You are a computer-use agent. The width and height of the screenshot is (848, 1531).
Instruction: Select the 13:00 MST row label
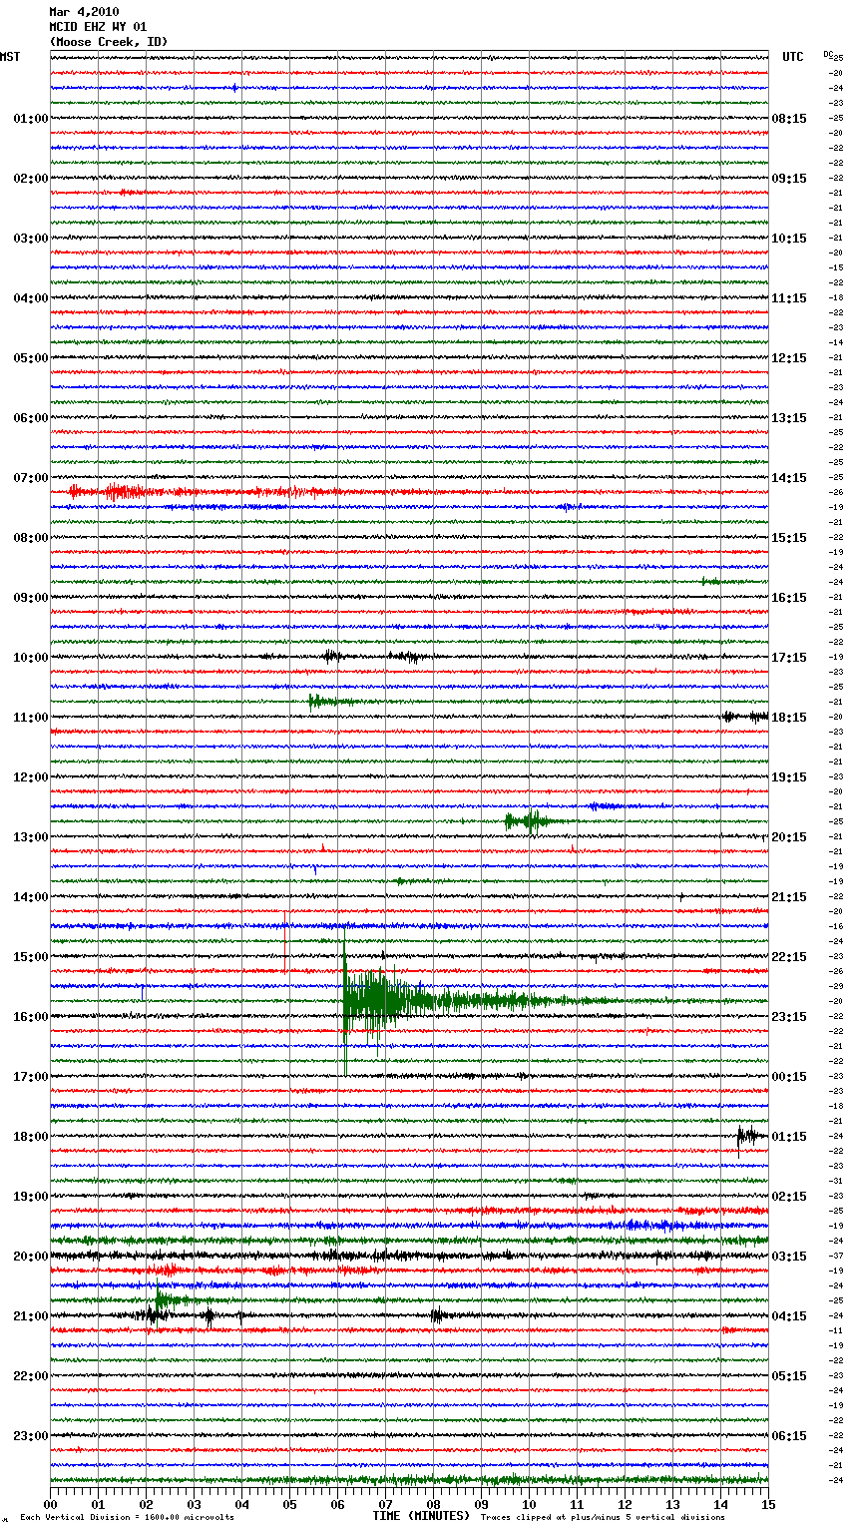click(x=31, y=837)
